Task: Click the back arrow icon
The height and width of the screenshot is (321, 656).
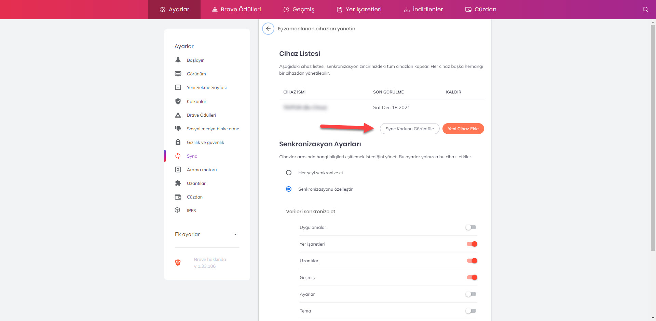Action: click(x=268, y=29)
